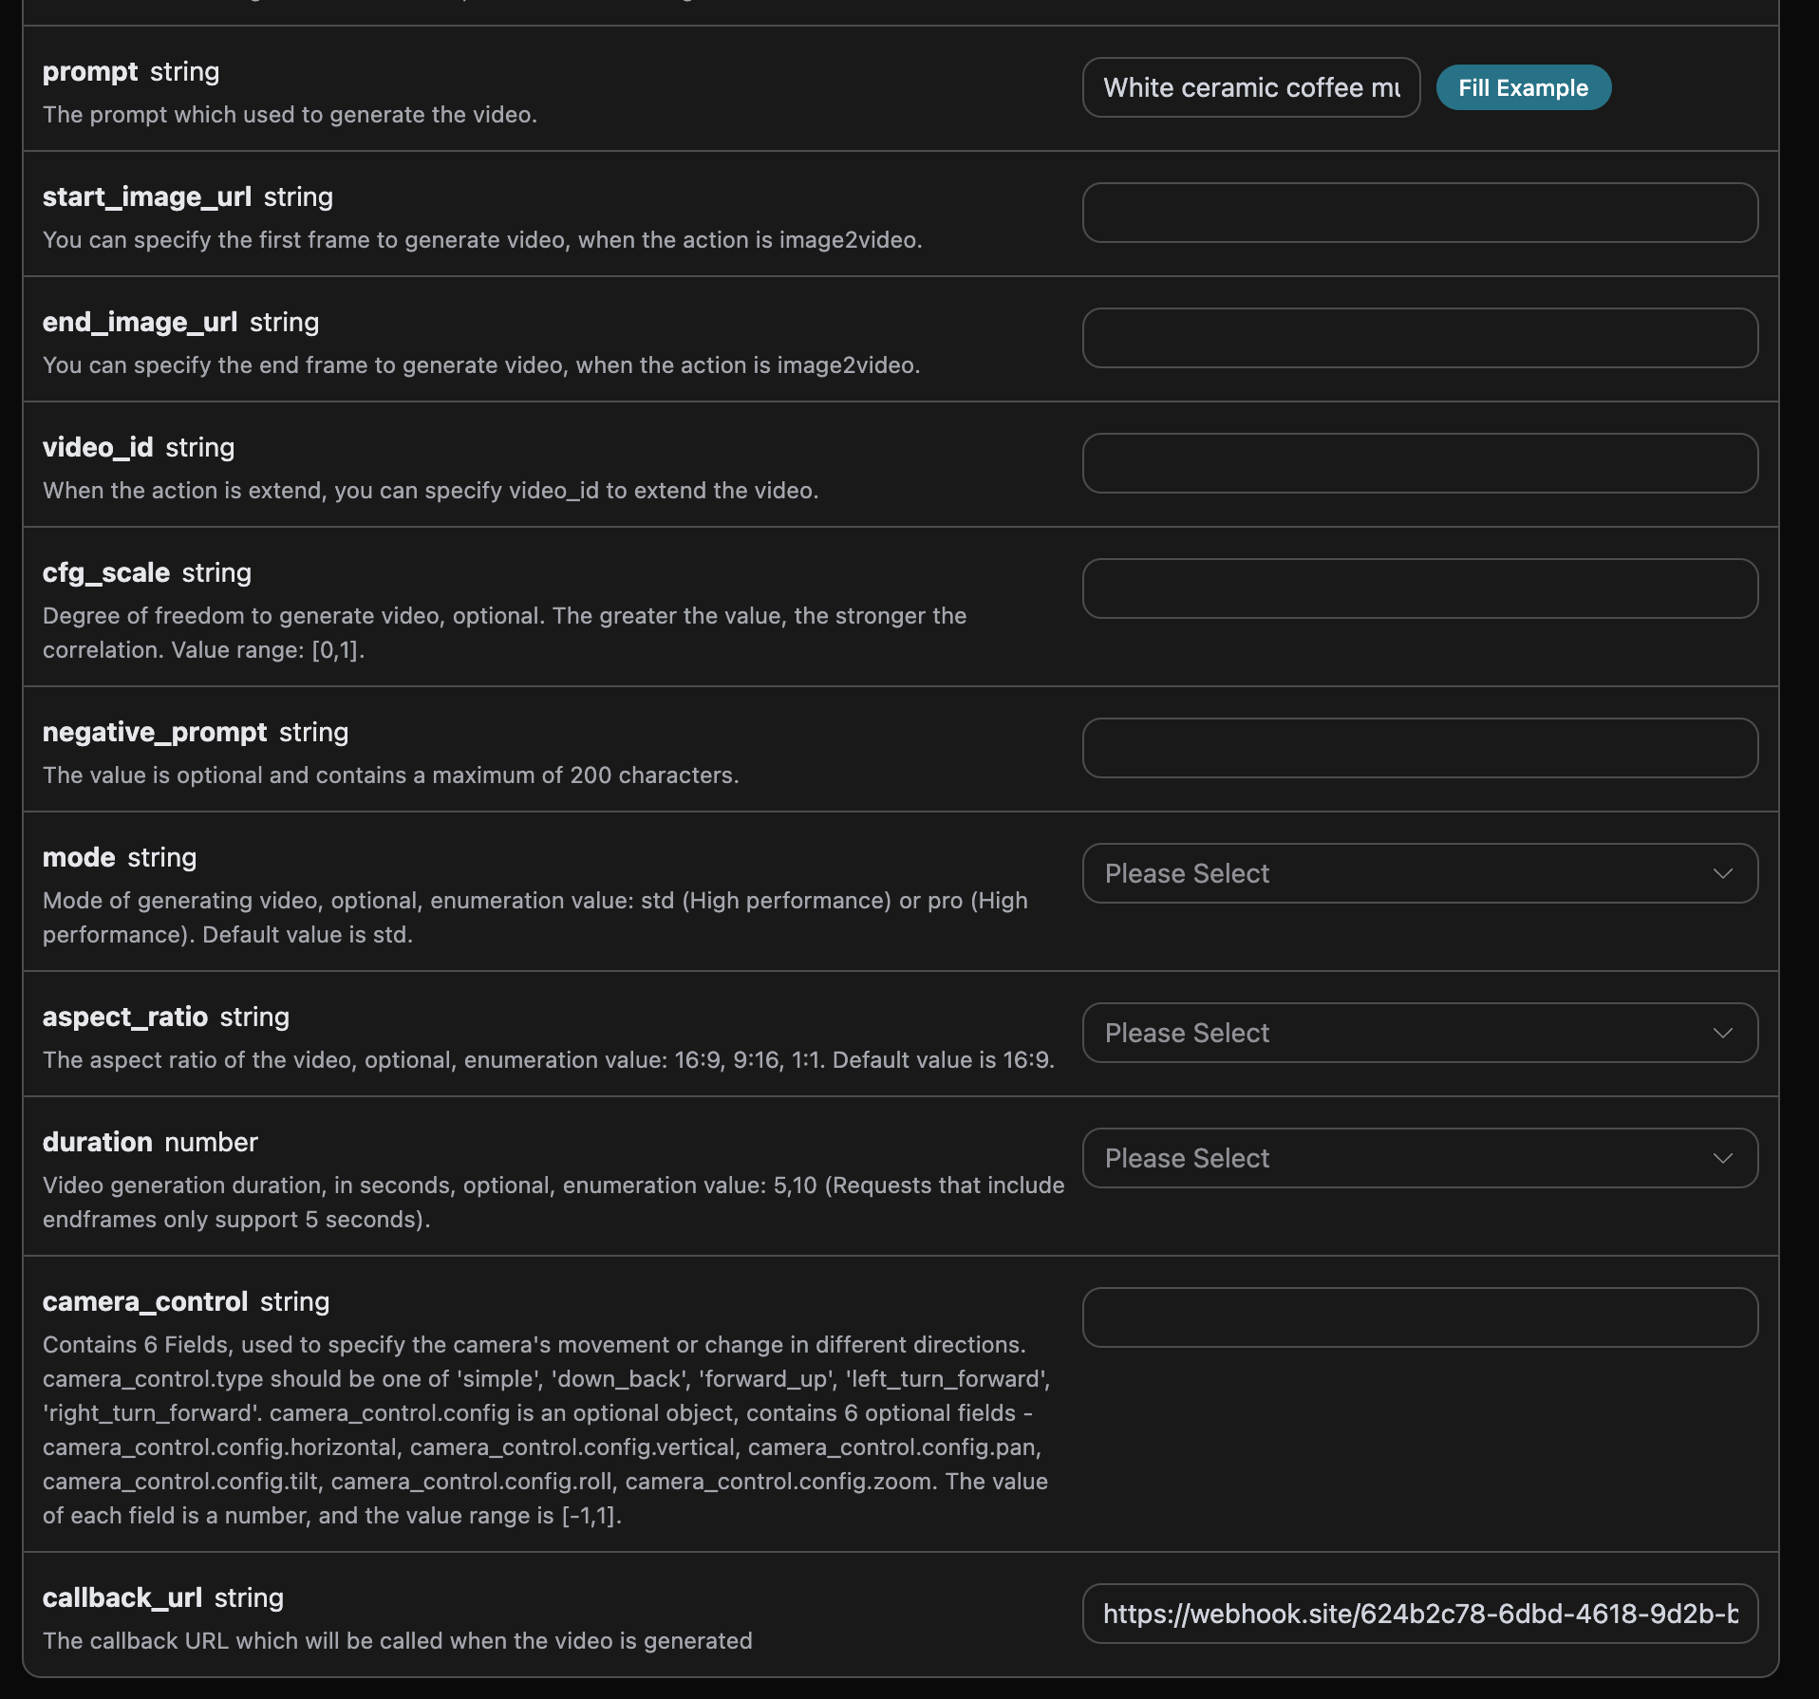Click the bold 'cfg_scale' parameter name
Image resolution: width=1819 pixels, height=1699 pixels.
click(x=106, y=572)
